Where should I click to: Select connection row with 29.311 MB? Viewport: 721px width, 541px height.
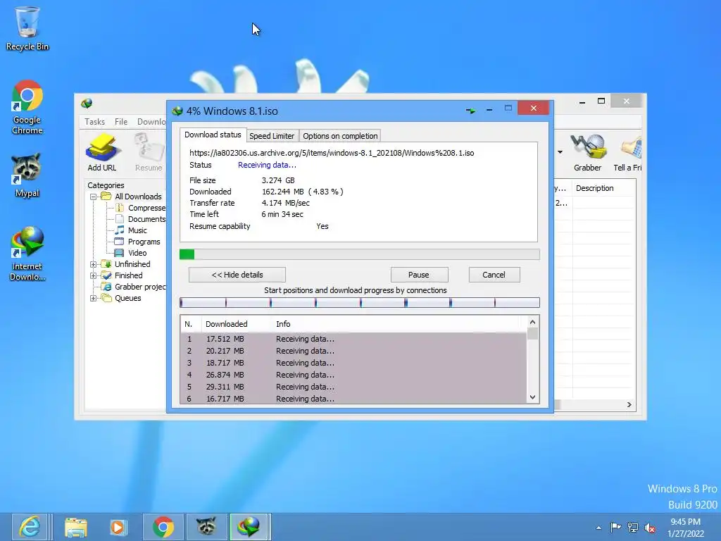tap(353, 387)
